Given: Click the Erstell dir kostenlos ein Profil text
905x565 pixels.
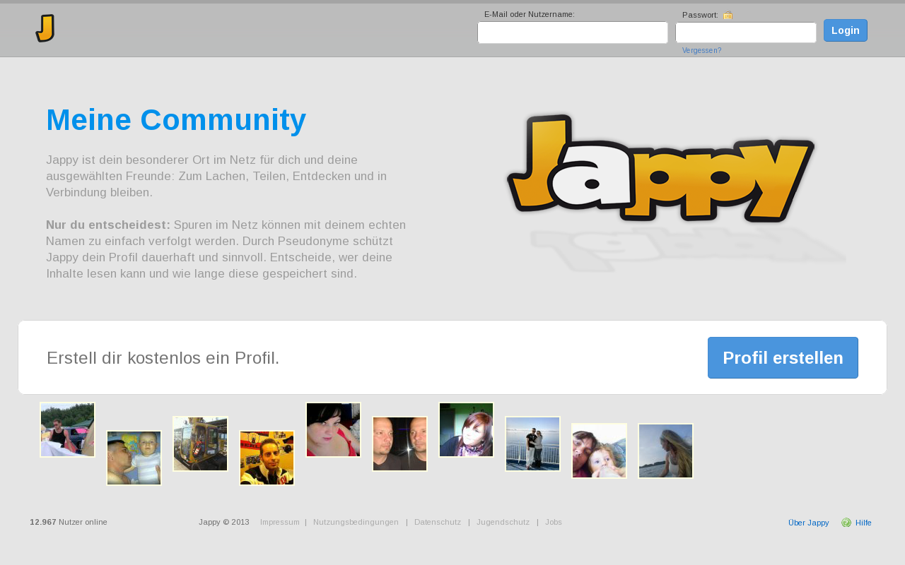Looking at the screenshot, I should (x=163, y=358).
